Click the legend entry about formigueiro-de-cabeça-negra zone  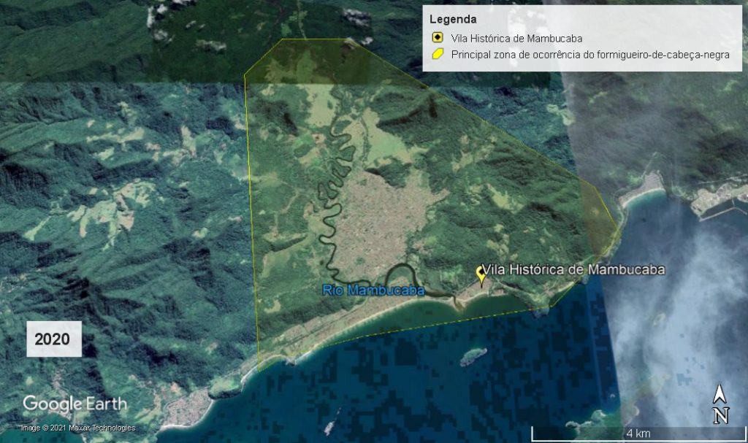click(x=590, y=55)
